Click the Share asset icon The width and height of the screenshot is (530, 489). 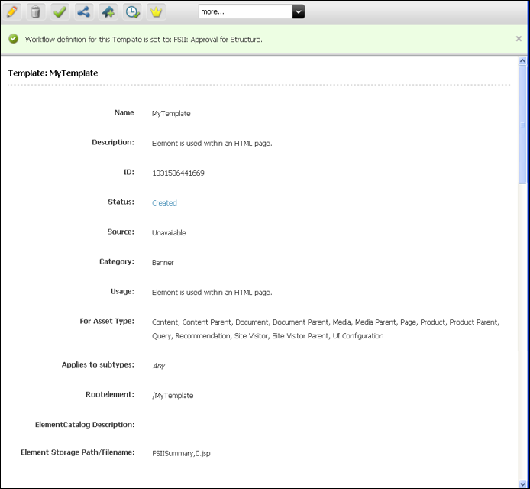click(84, 11)
